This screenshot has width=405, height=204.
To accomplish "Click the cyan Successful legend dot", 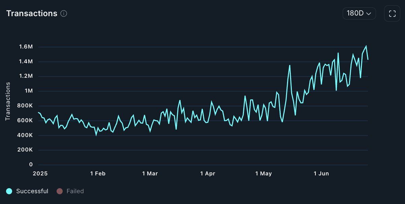I will click(10, 191).
